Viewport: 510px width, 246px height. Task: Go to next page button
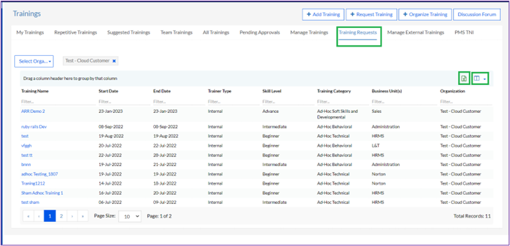[x=72, y=216]
